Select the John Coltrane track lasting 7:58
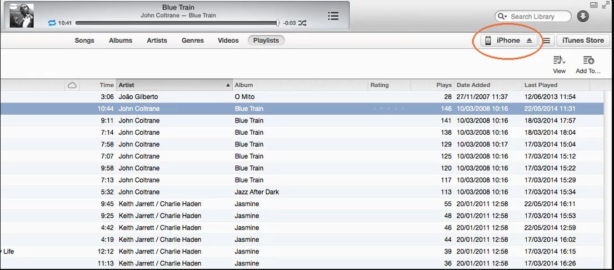 coord(302,144)
